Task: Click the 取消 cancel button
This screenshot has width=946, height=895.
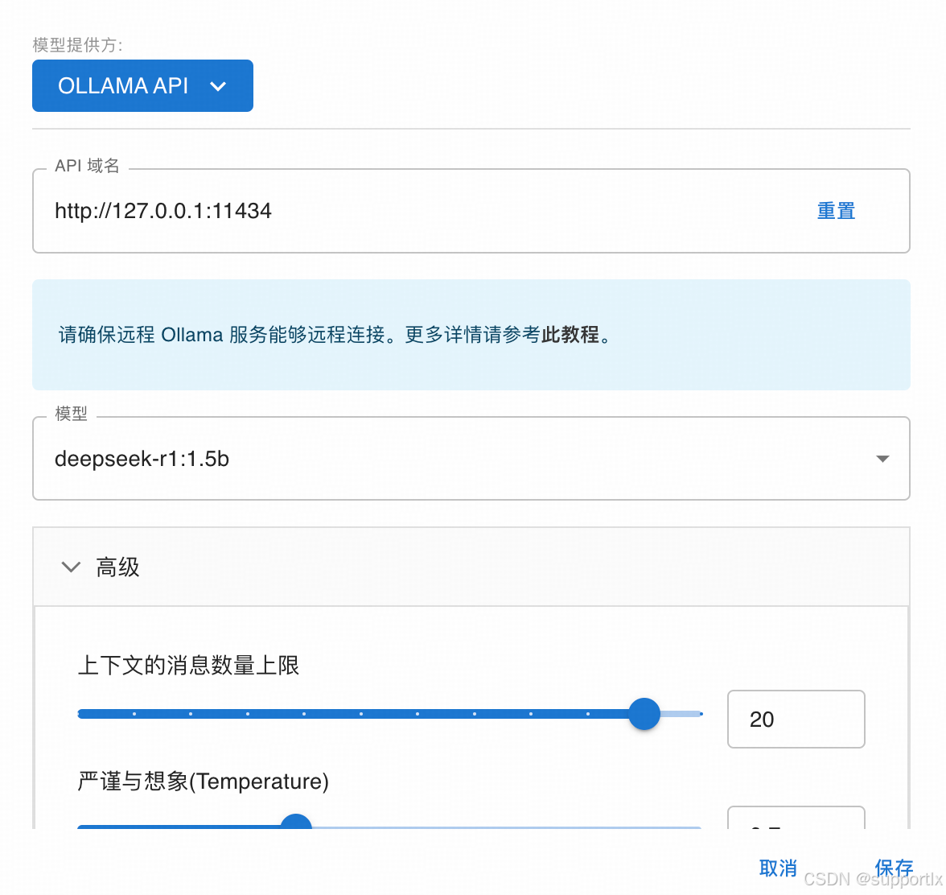Action: point(779,868)
